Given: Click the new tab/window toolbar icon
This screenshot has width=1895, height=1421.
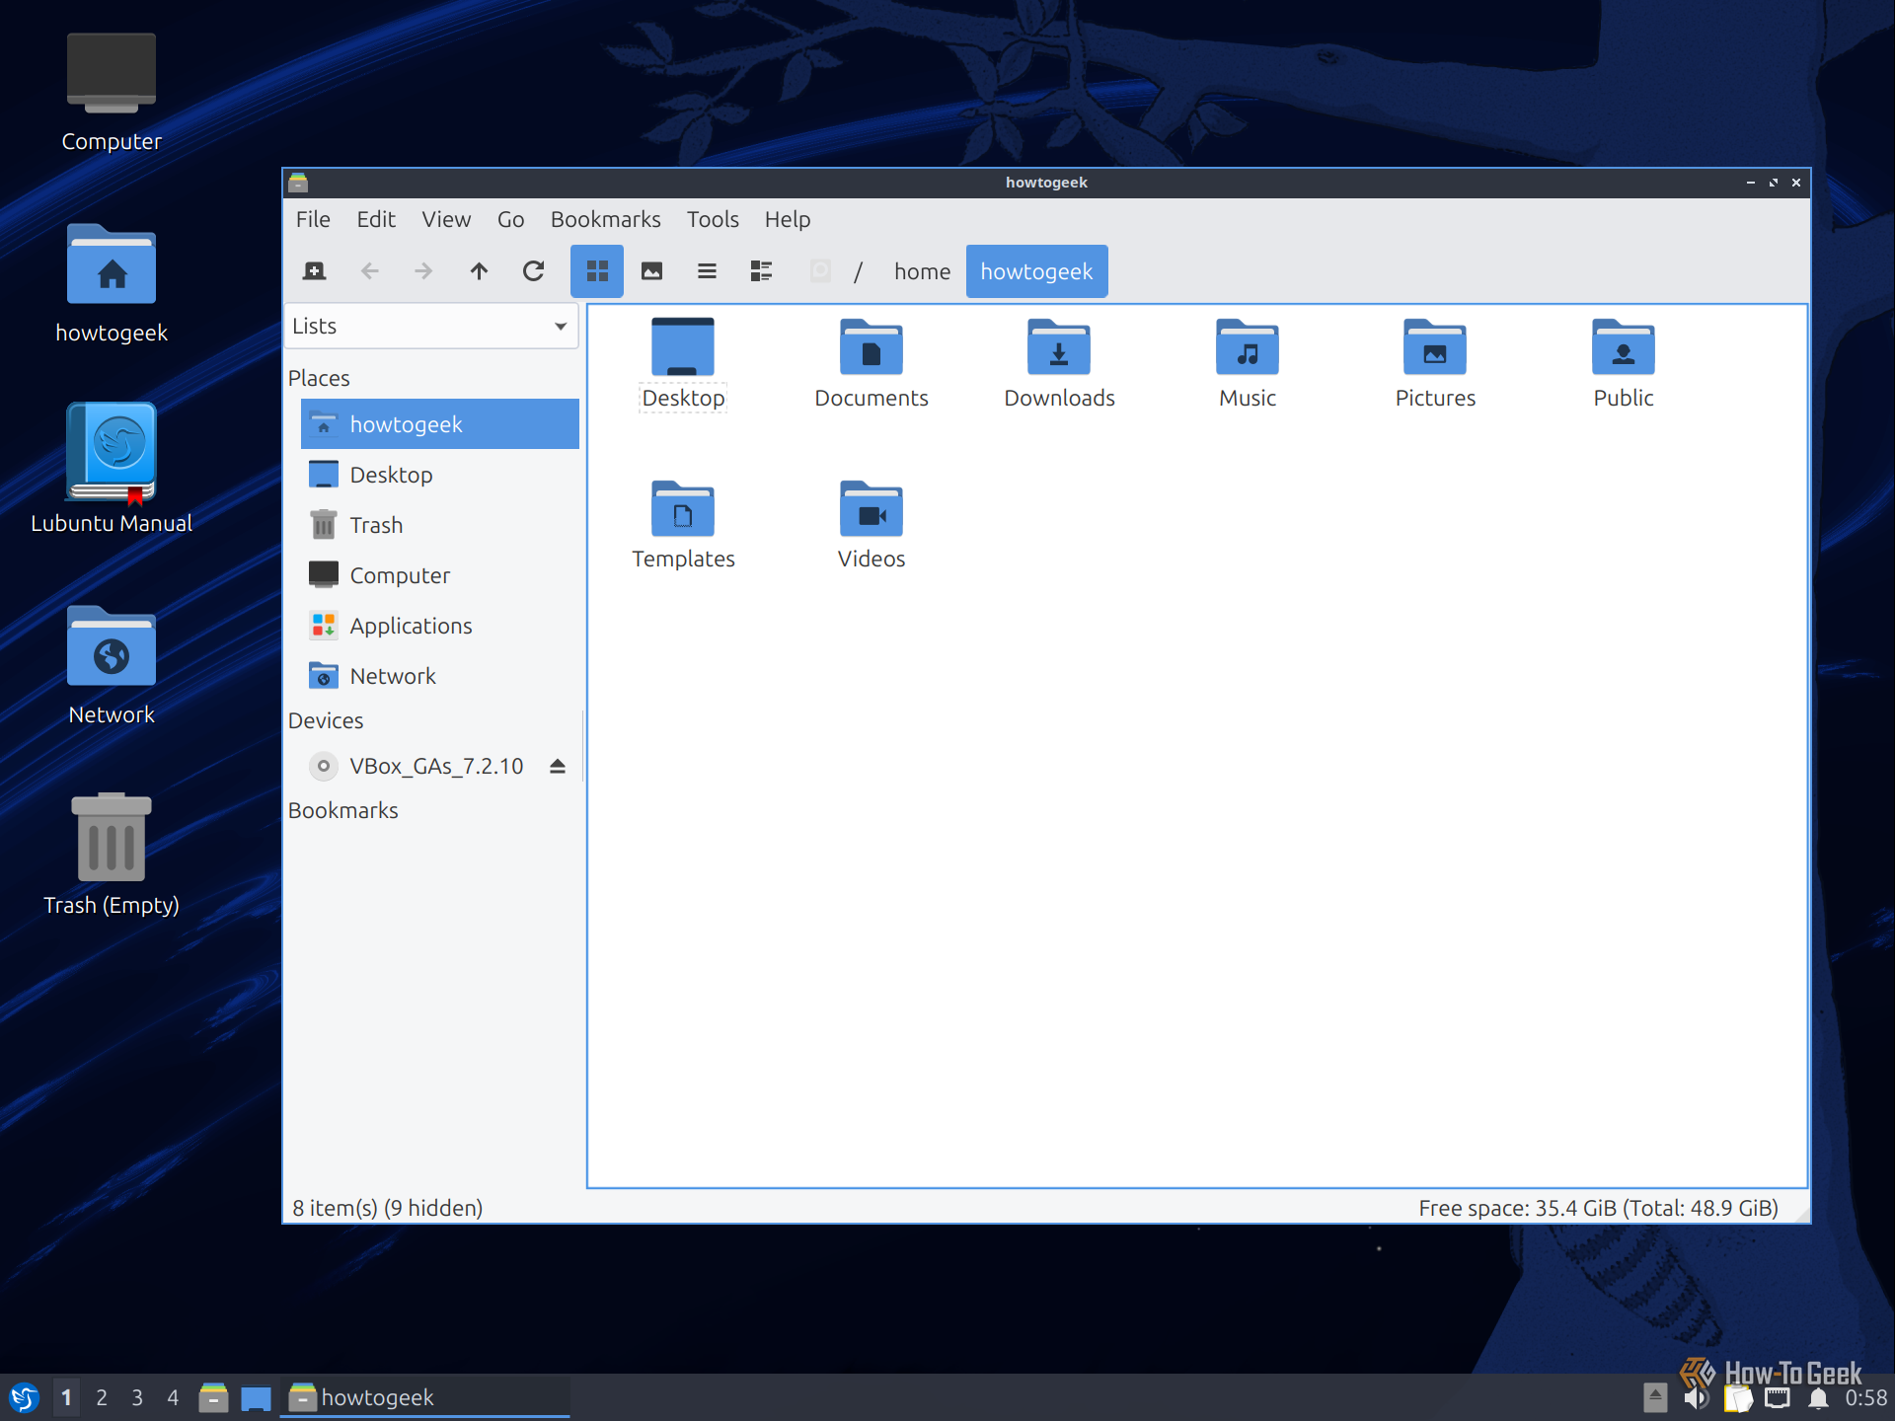Looking at the screenshot, I should [x=315, y=271].
